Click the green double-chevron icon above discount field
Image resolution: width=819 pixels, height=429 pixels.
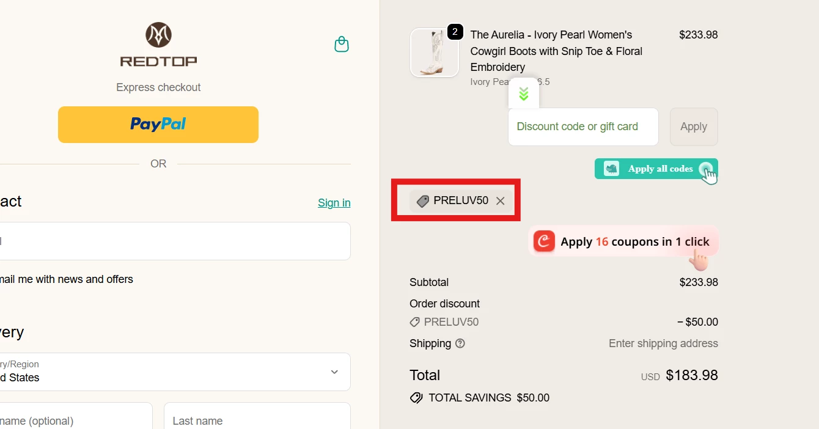tap(523, 93)
